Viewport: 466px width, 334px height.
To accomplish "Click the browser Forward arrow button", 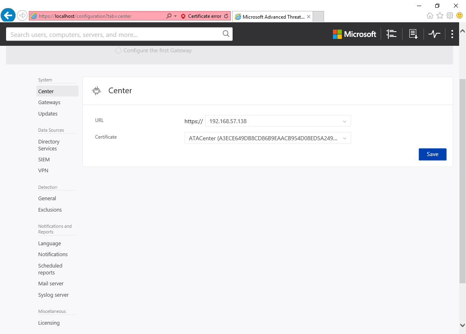I will (x=22, y=15).
